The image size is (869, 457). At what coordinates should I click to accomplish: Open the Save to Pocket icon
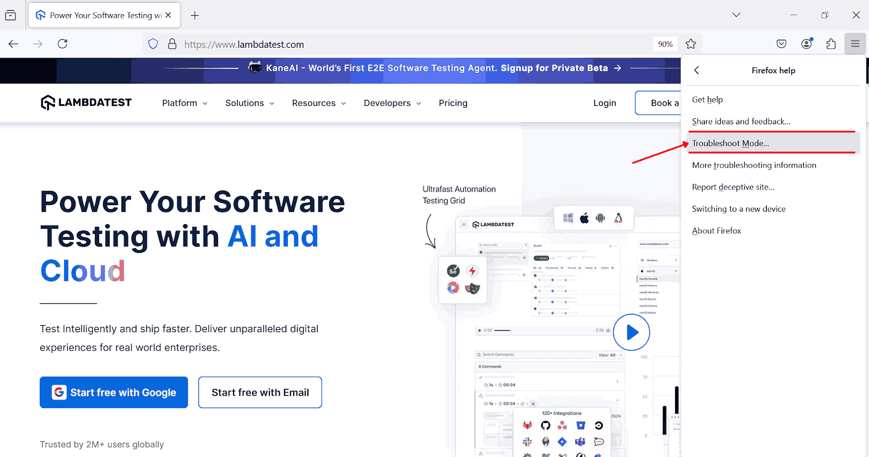782,44
